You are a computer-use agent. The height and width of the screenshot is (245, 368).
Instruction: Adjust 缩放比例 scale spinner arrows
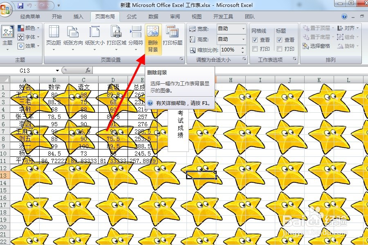(x=242, y=50)
